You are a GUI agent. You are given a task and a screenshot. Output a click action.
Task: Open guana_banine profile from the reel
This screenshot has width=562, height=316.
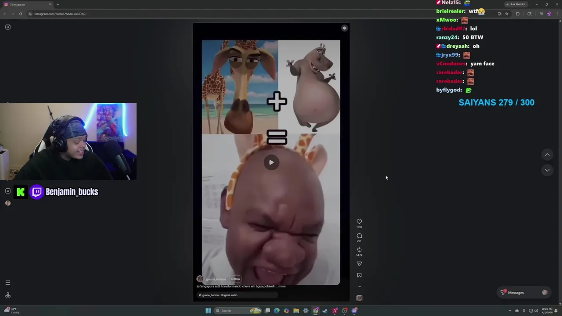(x=216, y=279)
